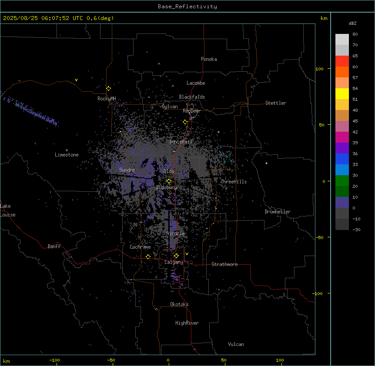Click the Limestone map label
375x366 pixels.
(67, 155)
